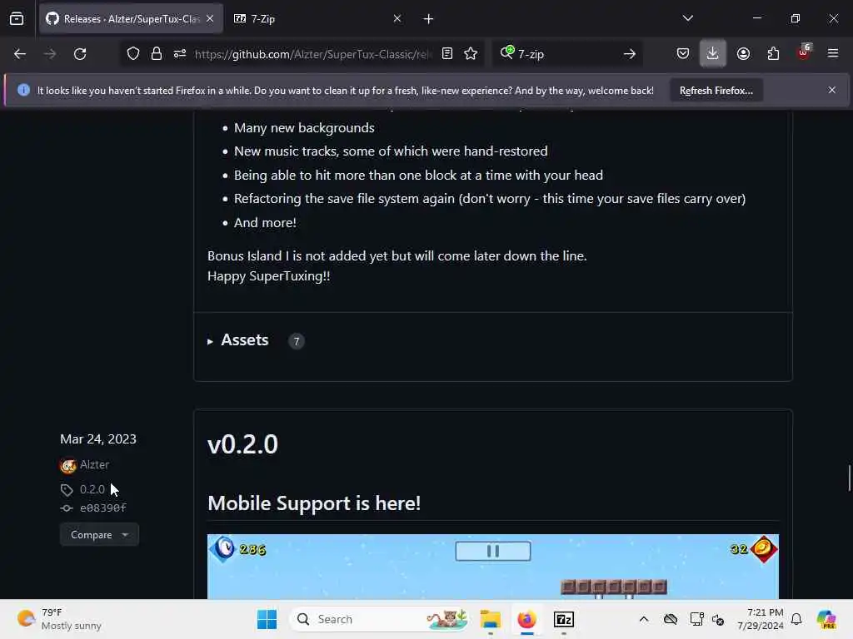Screen dimensions: 853x639
Task: Reload the current page
Action: [x=80, y=54]
